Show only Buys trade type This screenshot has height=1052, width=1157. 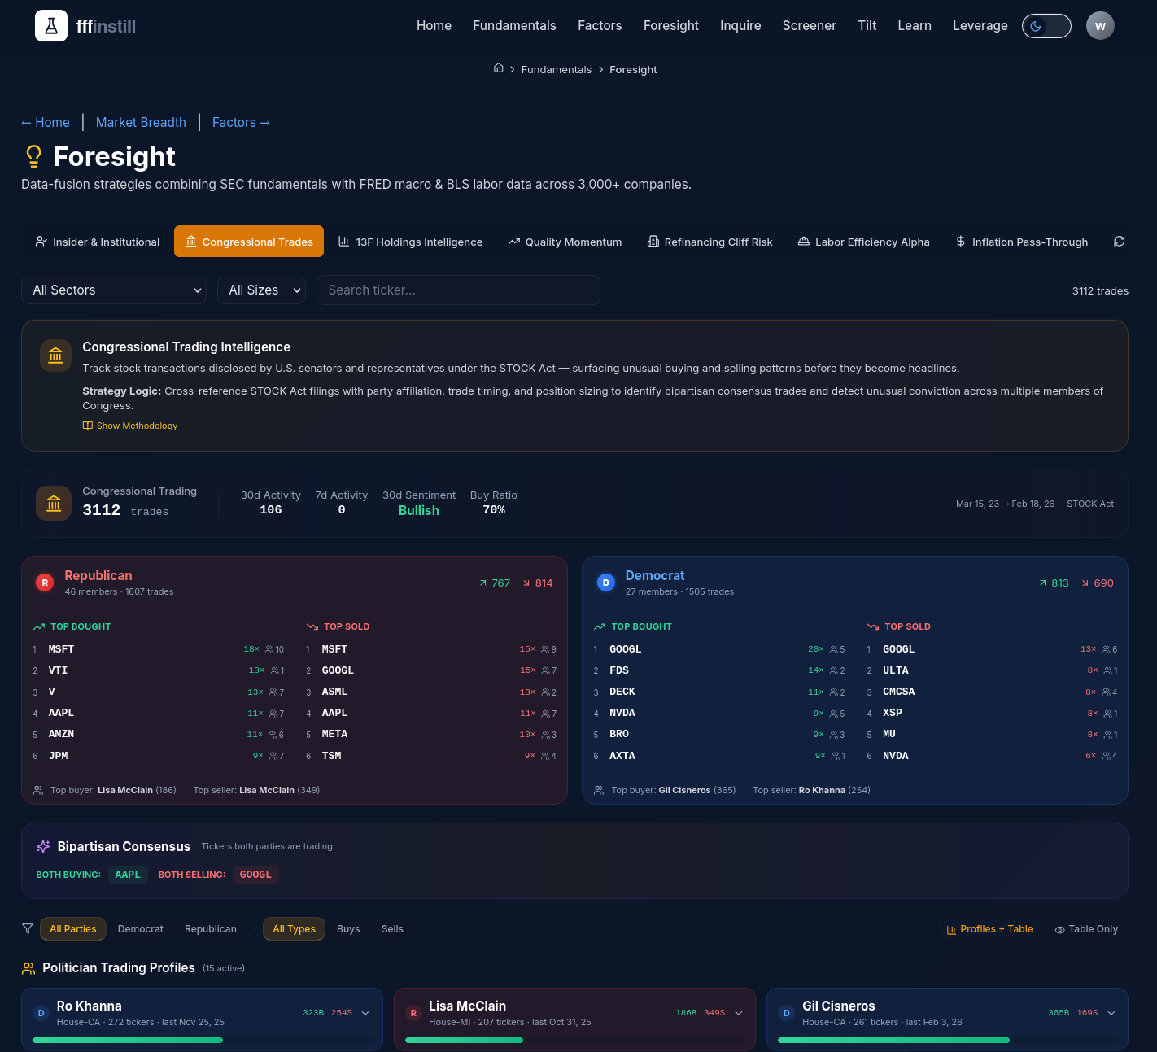click(348, 929)
